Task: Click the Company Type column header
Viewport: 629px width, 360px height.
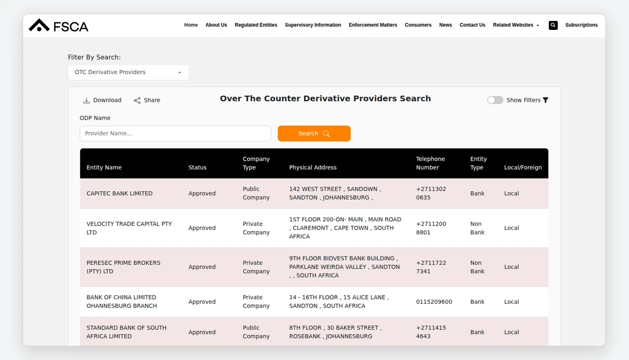Action: tap(256, 163)
